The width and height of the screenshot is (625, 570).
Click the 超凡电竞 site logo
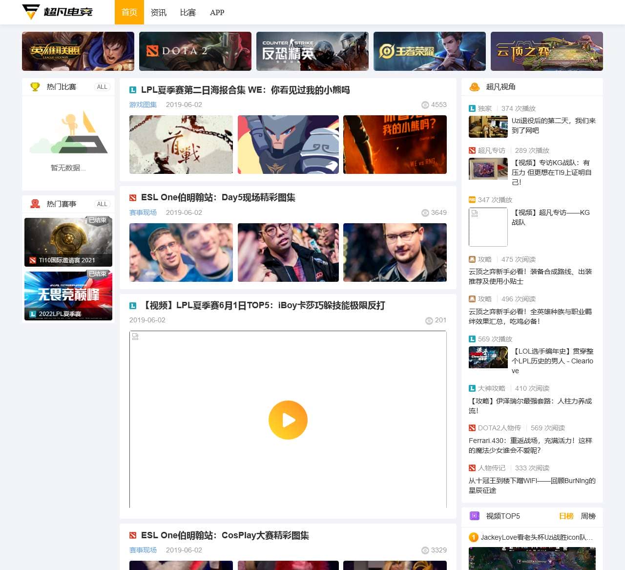tap(58, 12)
